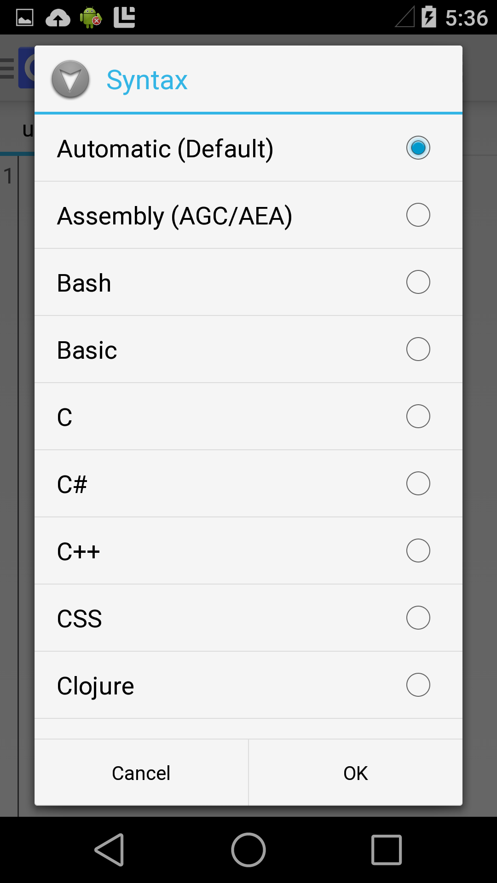
Task: Confirm selection with OK button
Action: (x=355, y=773)
